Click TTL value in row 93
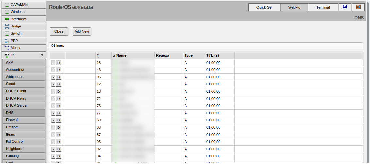Screen dimensions: 370x164 [213, 142]
